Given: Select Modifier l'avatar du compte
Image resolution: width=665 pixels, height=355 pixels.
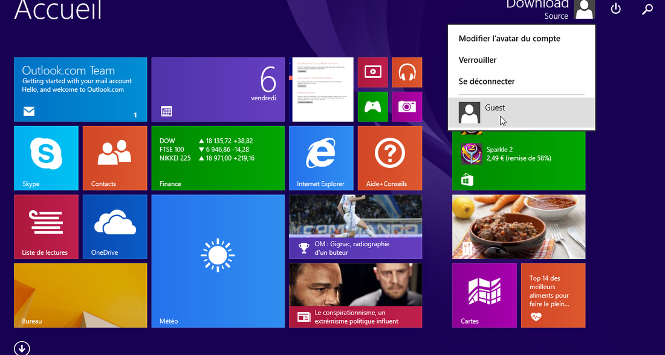Looking at the screenshot, I should pos(510,39).
